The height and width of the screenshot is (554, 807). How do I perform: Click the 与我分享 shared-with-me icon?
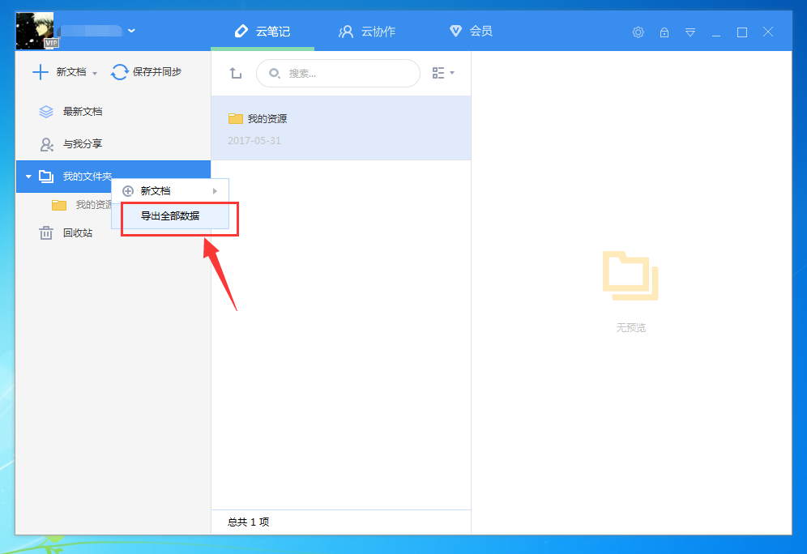pyautogui.click(x=46, y=144)
